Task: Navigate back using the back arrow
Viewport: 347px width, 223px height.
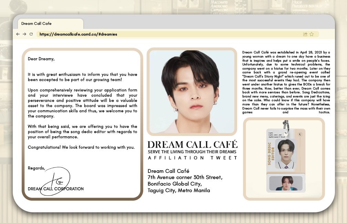Action: coord(18,34)
